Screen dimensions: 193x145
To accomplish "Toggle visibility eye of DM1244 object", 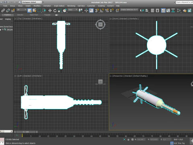I will click(2, 29).
